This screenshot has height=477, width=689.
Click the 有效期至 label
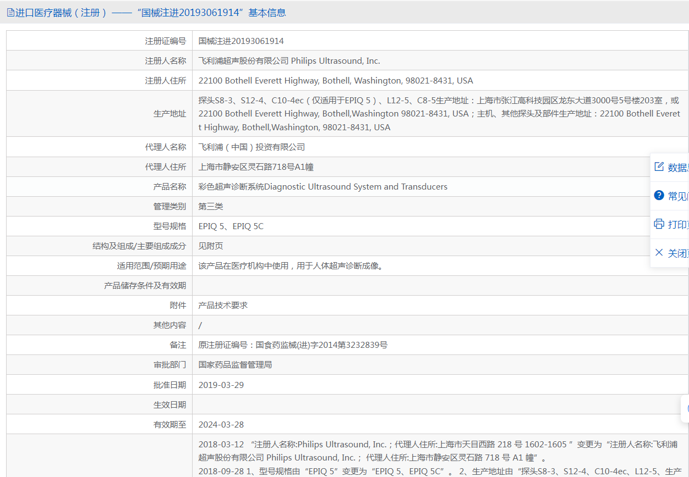click(169, 424)
